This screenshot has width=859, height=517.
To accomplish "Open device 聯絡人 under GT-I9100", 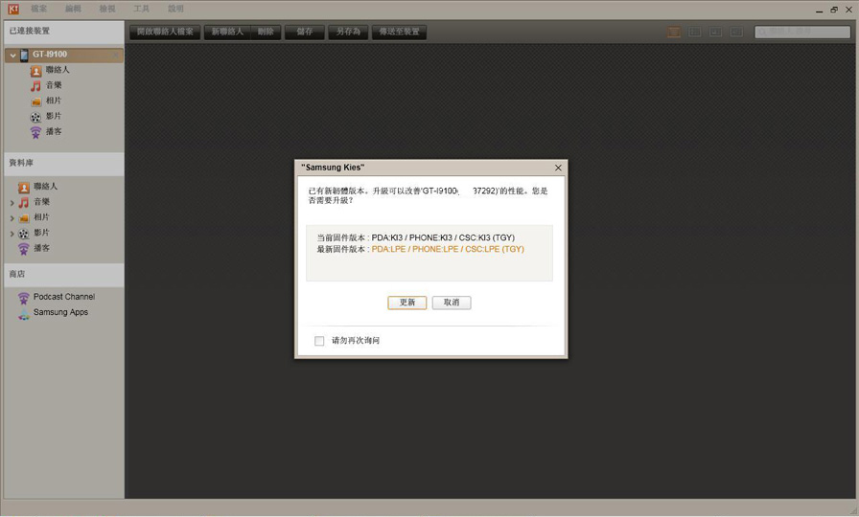I will (50, 70).
